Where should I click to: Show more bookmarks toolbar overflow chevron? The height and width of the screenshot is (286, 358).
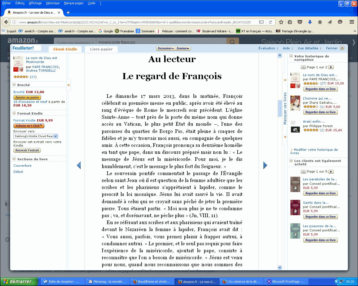[x=355, y=31]
